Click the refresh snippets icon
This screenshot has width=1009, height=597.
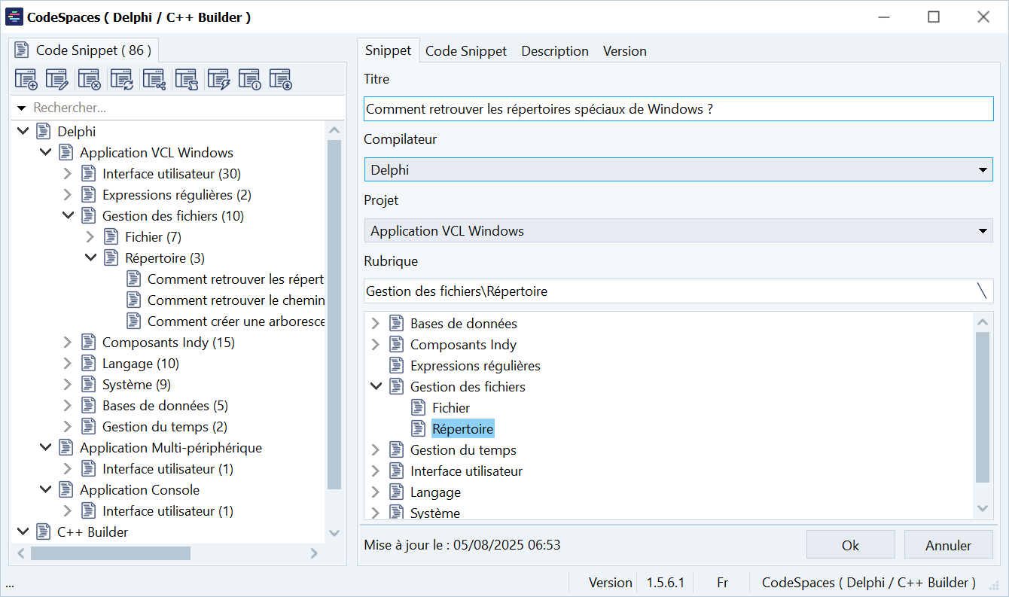coord(121,79)
